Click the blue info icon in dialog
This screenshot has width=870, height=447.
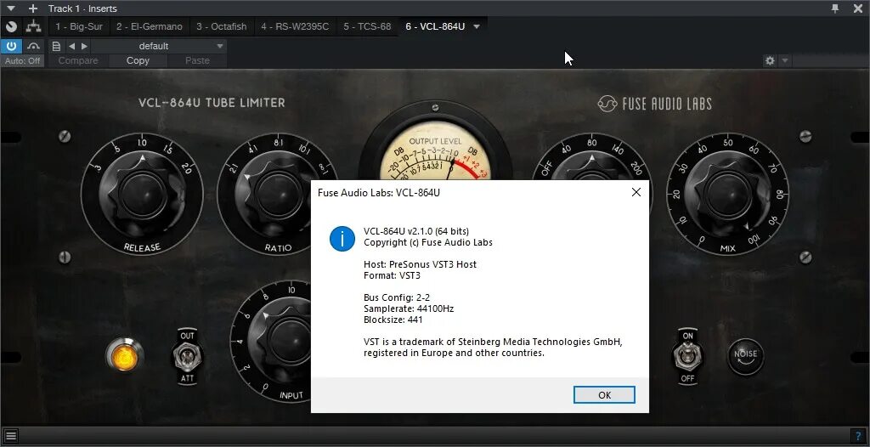pyautogui.click(x=342, y=239)
